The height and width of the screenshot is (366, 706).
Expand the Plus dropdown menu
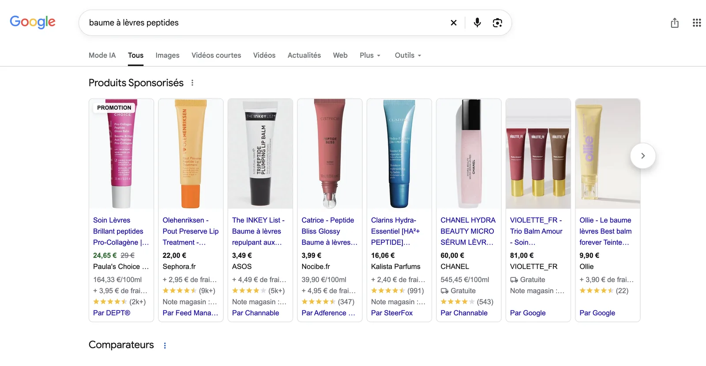coord(370,55)
